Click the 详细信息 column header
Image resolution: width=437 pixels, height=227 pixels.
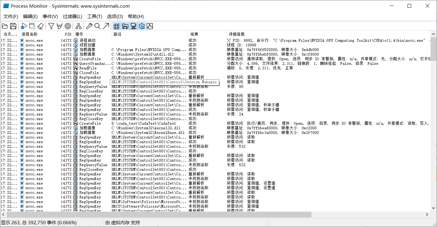[x=328, y=34]
